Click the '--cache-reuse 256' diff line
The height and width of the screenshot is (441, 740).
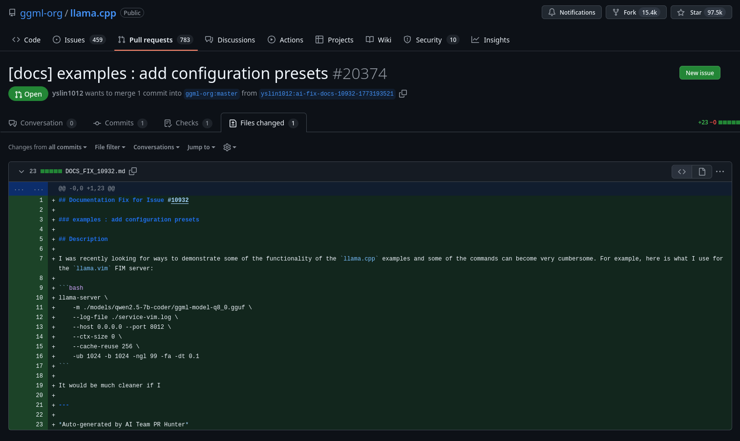(x=106, y=346)
